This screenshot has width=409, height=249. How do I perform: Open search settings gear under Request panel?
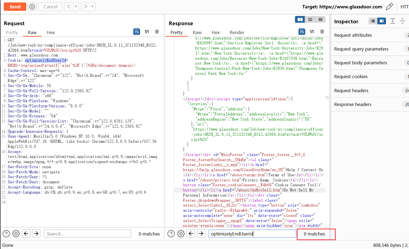[16, 234]
